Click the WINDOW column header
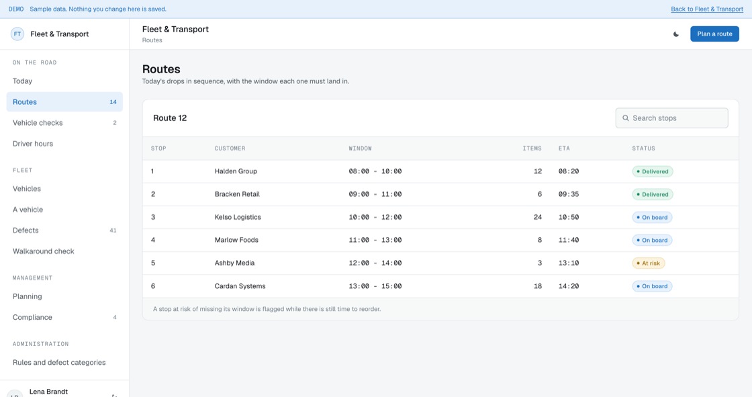 [360, 148]
